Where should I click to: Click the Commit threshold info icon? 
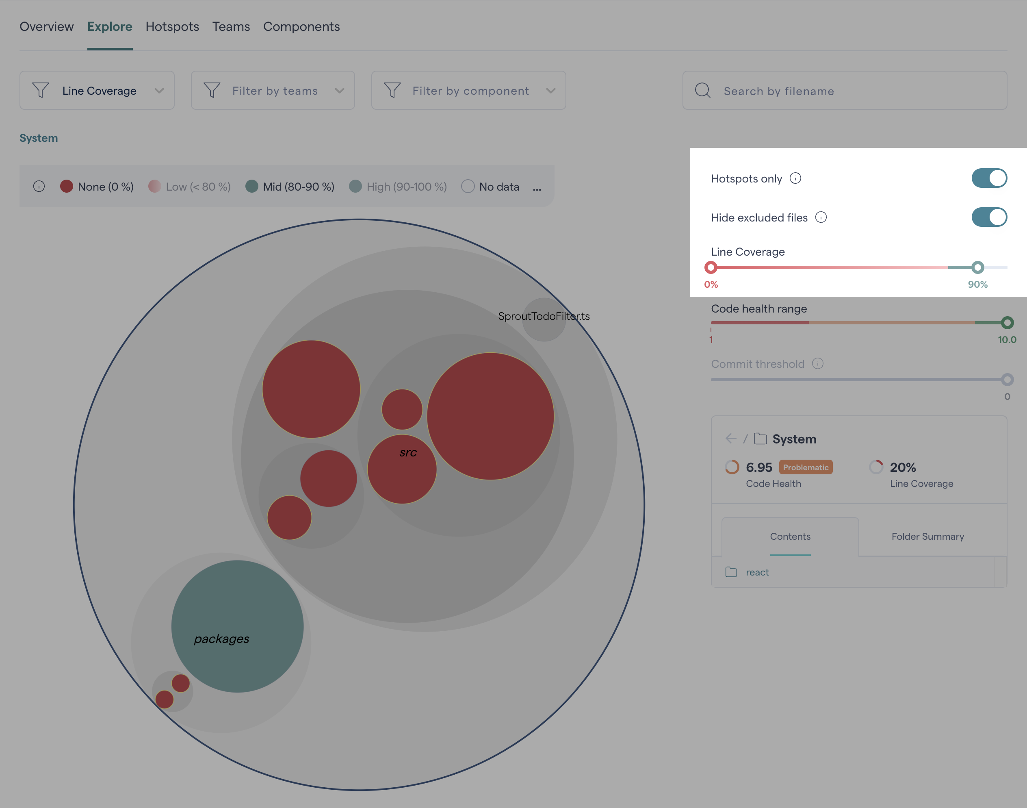click(817, 363)
